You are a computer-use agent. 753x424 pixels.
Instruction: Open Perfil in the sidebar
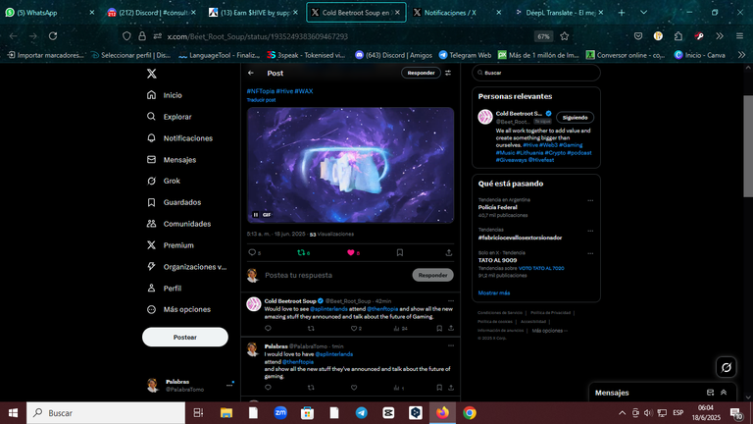[x=165, y=288]
